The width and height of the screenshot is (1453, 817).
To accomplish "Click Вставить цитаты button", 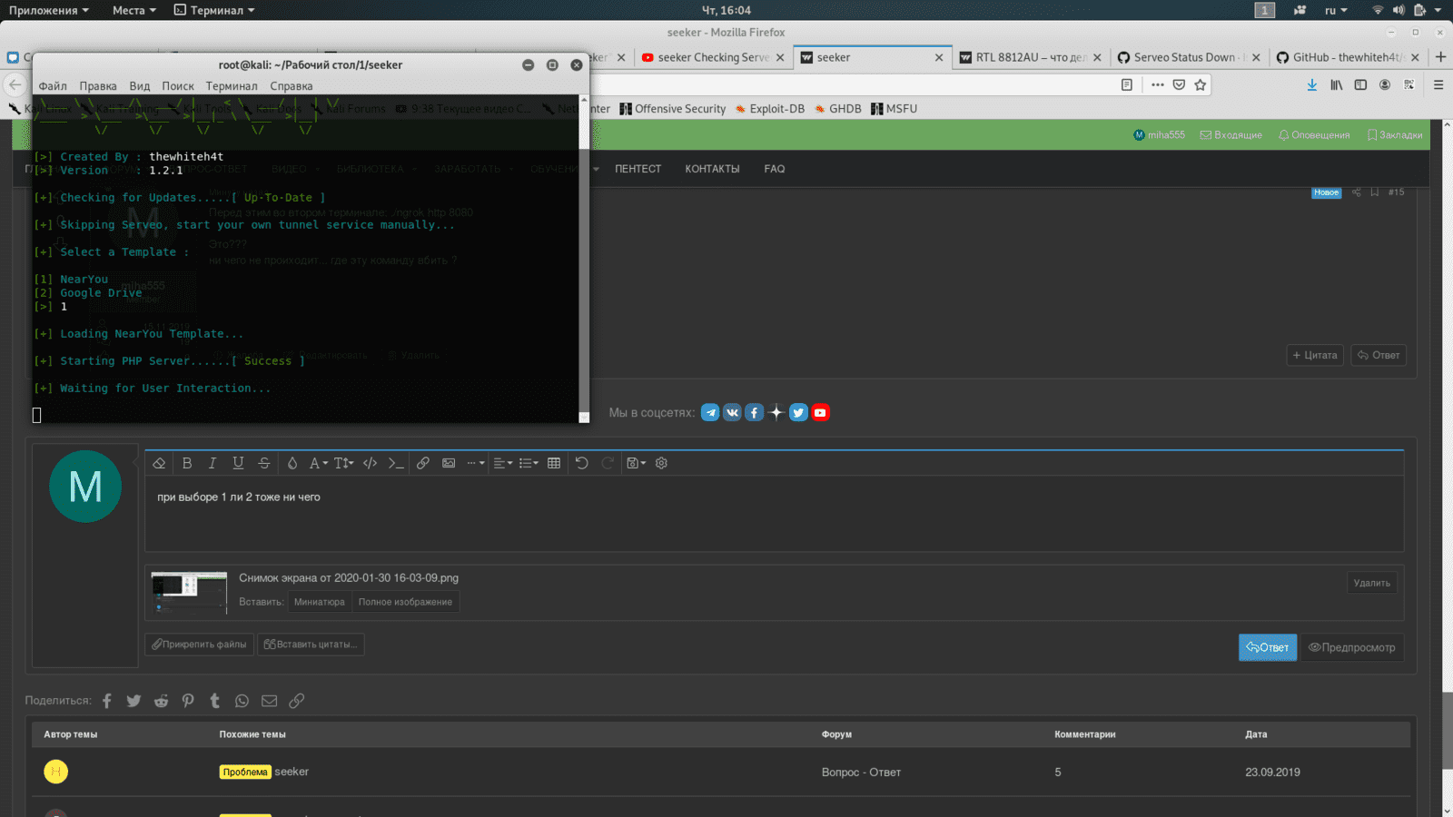I will click(311, 645).
